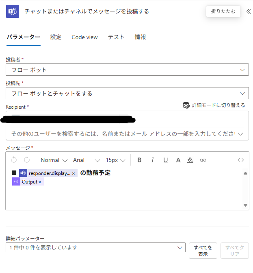Click the 折りたたむ button
The image size is (253, 273).
[223, 11]
